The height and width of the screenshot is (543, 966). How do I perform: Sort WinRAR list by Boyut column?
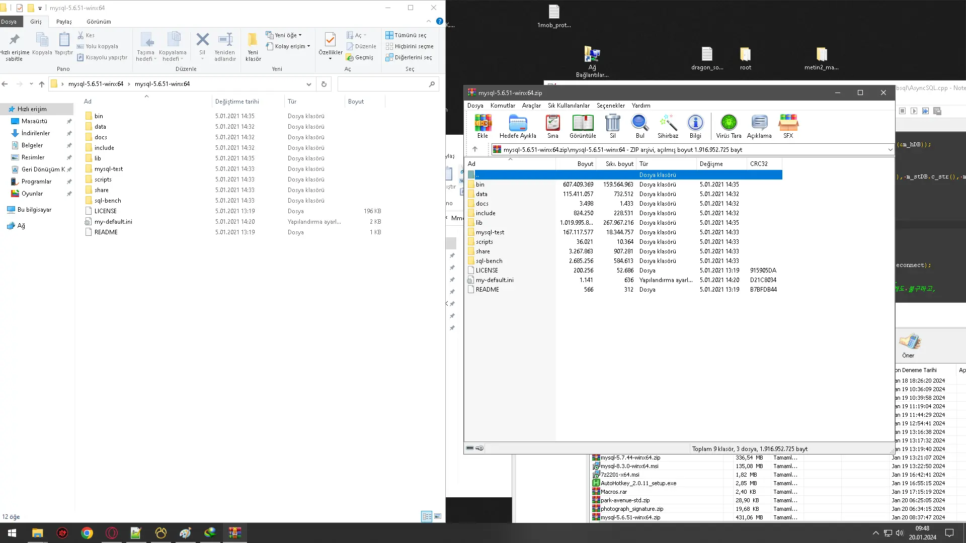[575, 163]
